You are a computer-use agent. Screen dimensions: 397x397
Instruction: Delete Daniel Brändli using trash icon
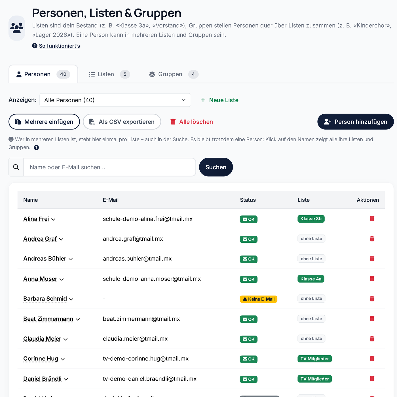pos(372,379)
